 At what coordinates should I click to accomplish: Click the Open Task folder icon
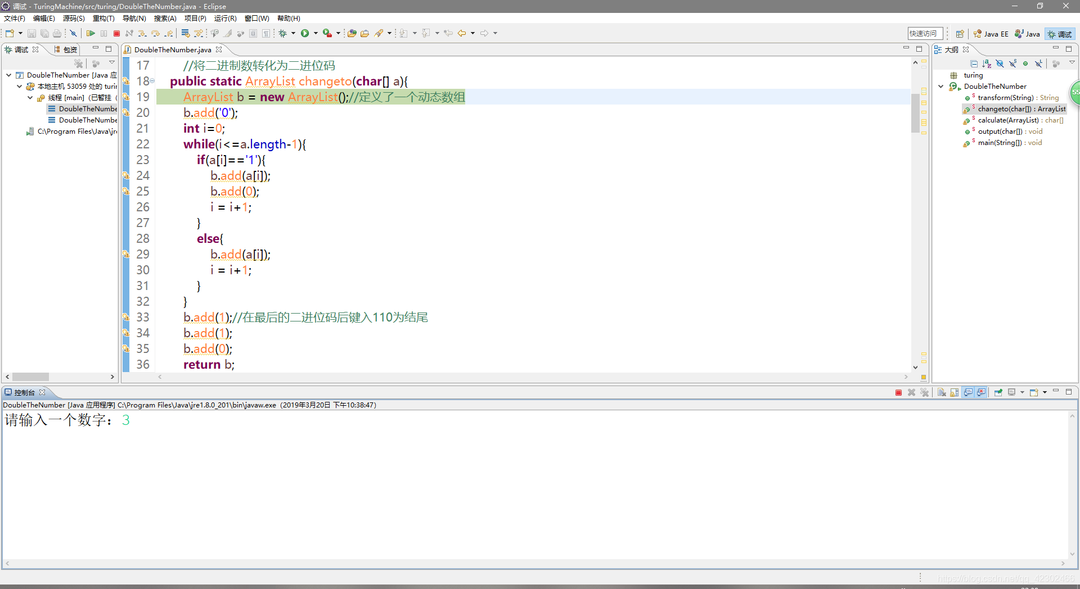[x=365, y=34]
